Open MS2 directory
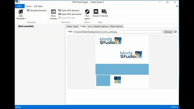Screen dimensions: 194x109 [x=69, y=11]
